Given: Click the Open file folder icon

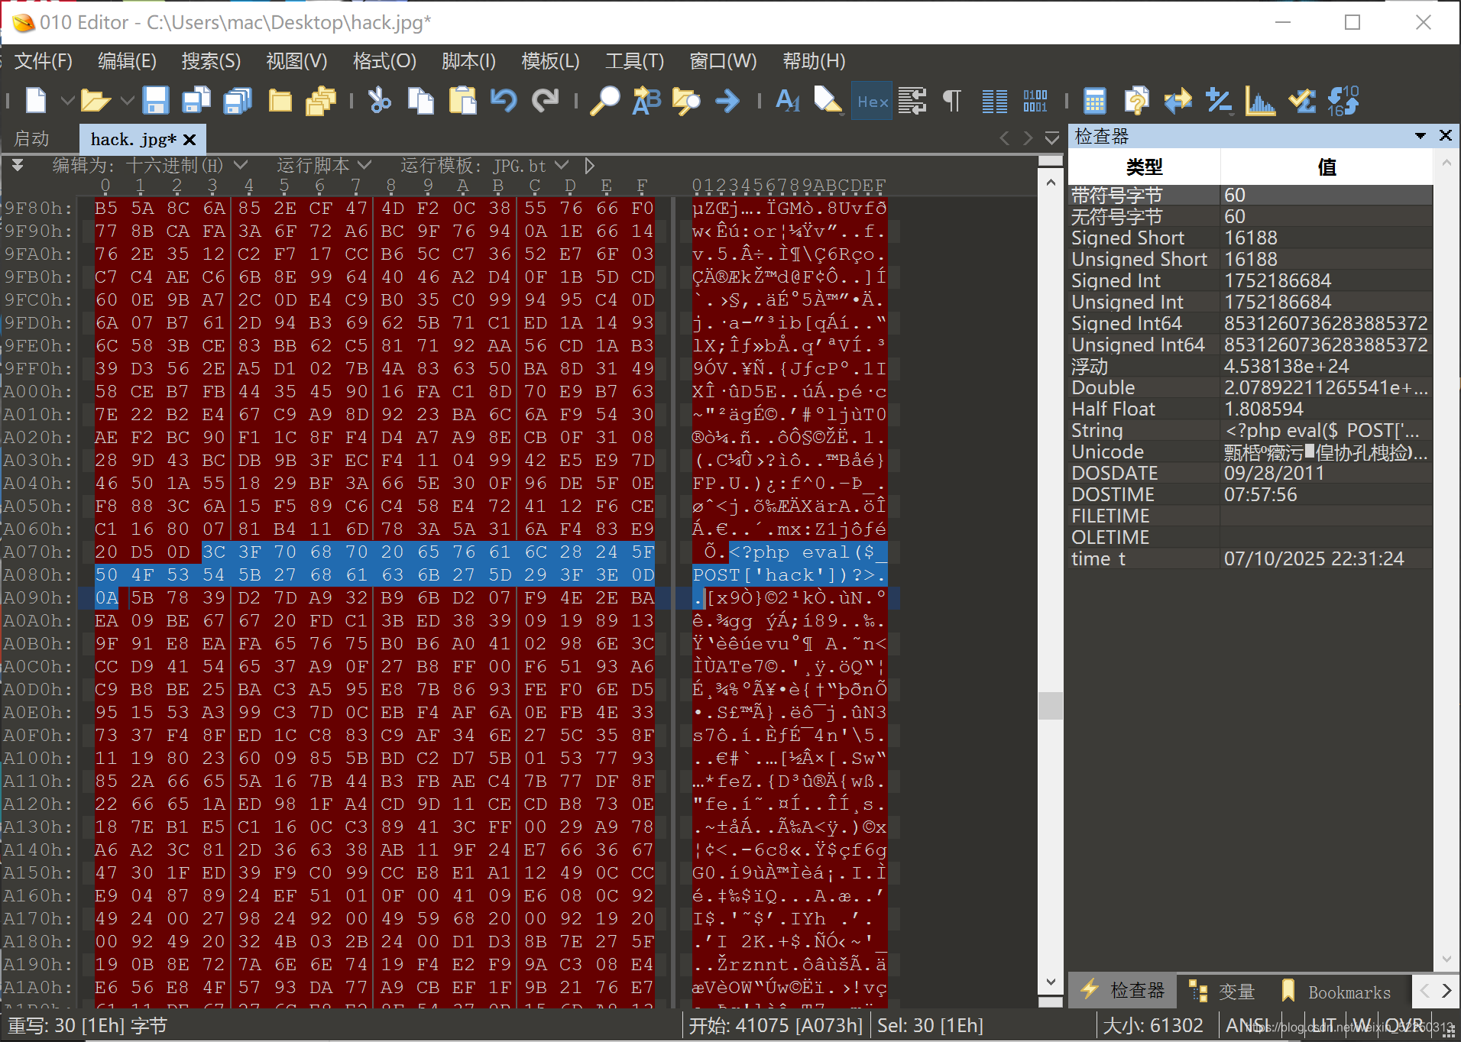Looking at the screenshot, I should click(96, 100).
